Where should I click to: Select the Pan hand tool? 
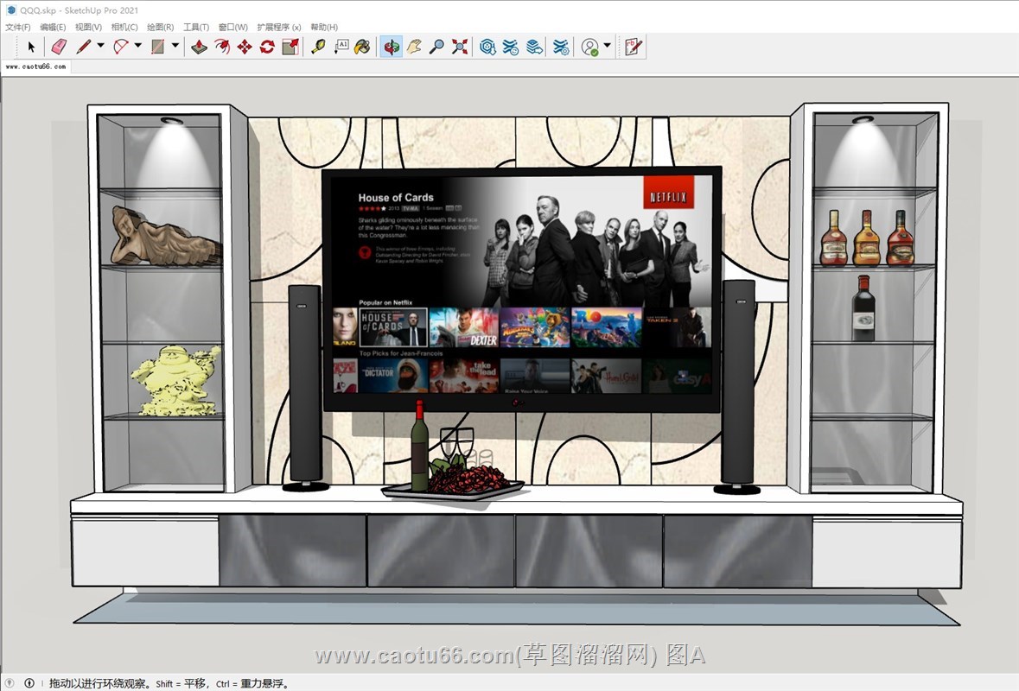click(x=414, y=47)
